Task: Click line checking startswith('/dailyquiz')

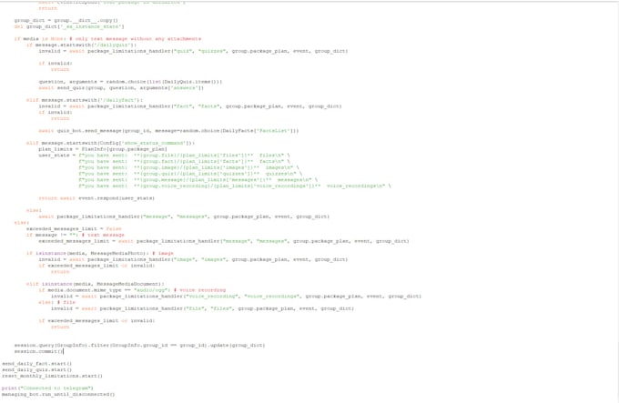Action: point(81,45)
